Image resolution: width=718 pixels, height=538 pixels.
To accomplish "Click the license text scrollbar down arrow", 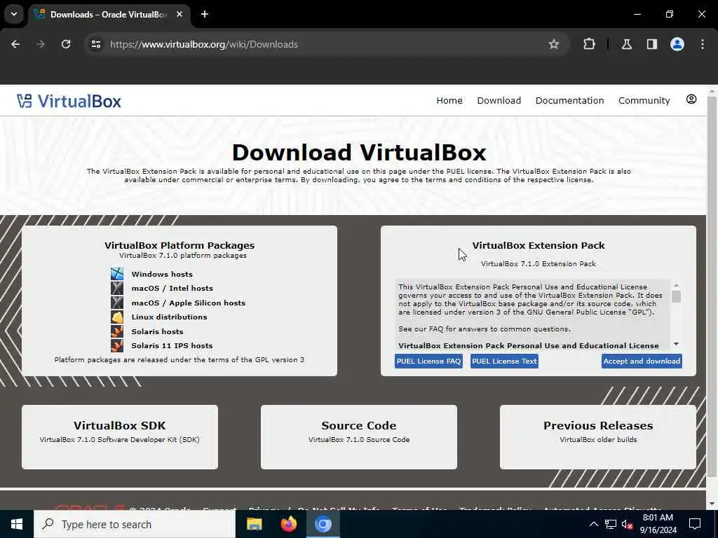I will pyautogui.click(x=676, y=344).
